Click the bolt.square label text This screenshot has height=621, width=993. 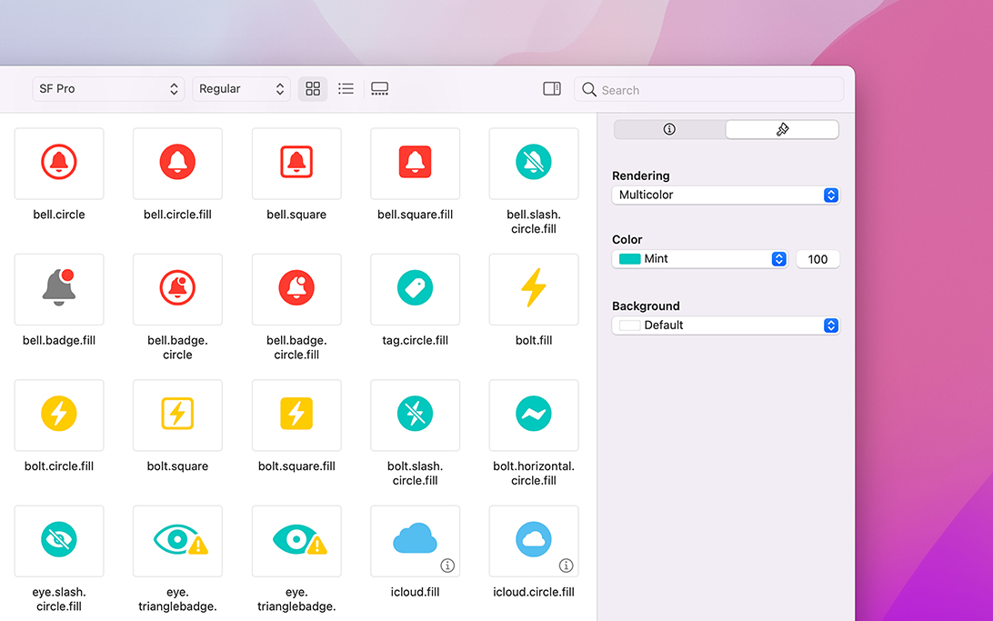(177, 466)
